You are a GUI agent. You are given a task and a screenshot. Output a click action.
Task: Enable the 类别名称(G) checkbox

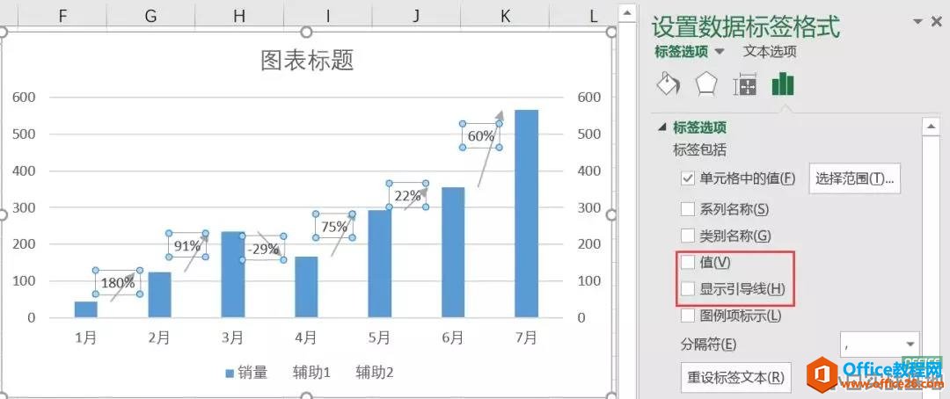point(688,236)
